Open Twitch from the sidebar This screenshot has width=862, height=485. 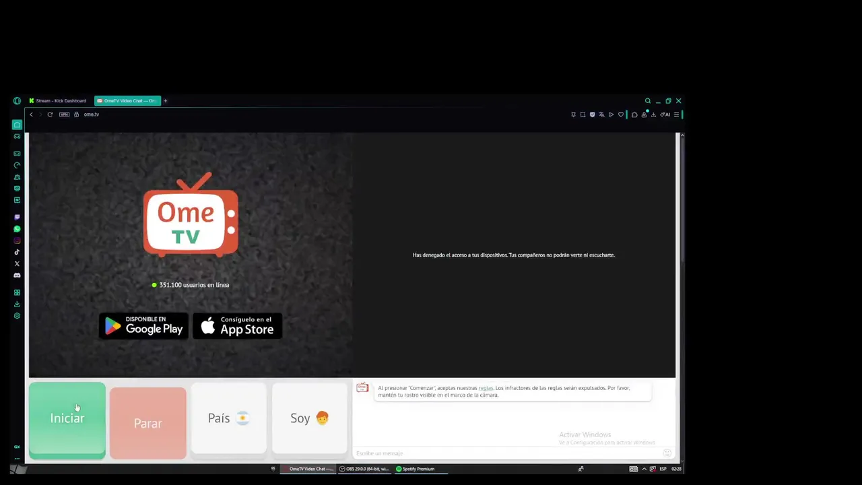pos(17,217)
